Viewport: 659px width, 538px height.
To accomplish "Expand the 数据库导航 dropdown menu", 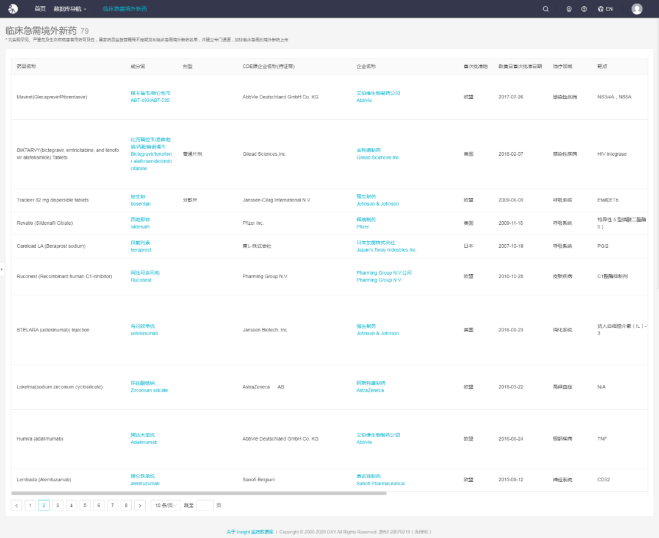I will coord(70,9).
